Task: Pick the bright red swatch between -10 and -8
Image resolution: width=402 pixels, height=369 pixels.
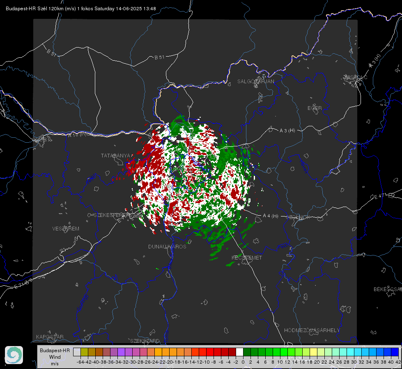Action: click(210, 352)
